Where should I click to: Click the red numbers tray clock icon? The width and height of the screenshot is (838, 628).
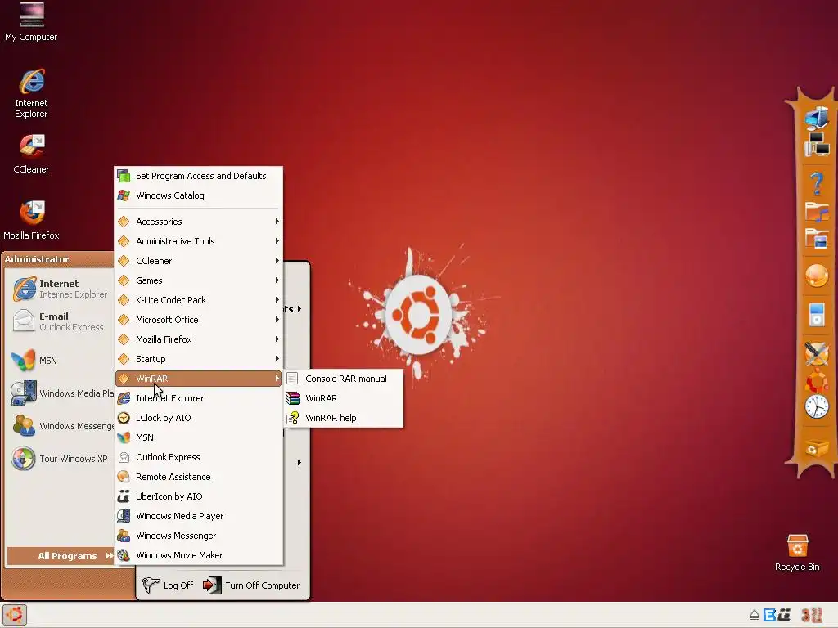(811, 615)
